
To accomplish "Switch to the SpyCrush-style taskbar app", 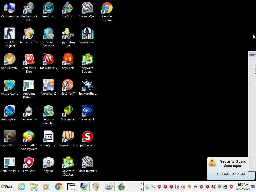I will click(x=121, y=186).
